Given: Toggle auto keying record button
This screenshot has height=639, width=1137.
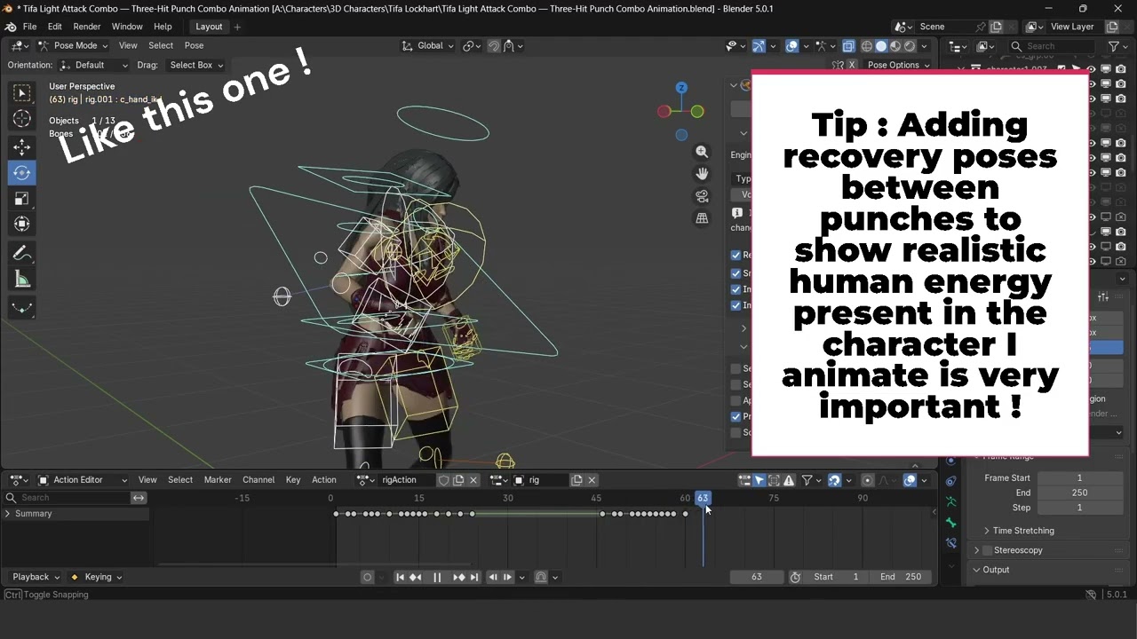Looking at the screenshot, I should point(367,577).
